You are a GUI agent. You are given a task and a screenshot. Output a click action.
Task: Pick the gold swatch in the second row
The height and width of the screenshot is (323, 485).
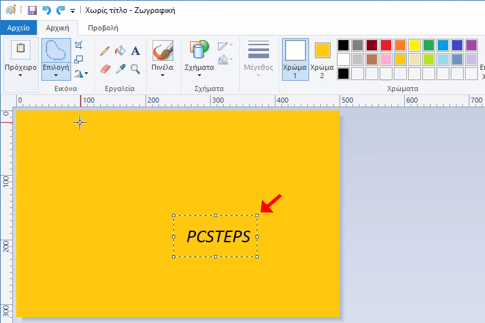tap(400, 59)
